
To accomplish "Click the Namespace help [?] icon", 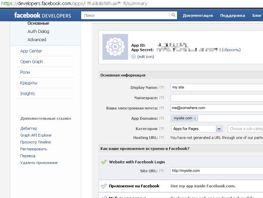I will 162,98.
